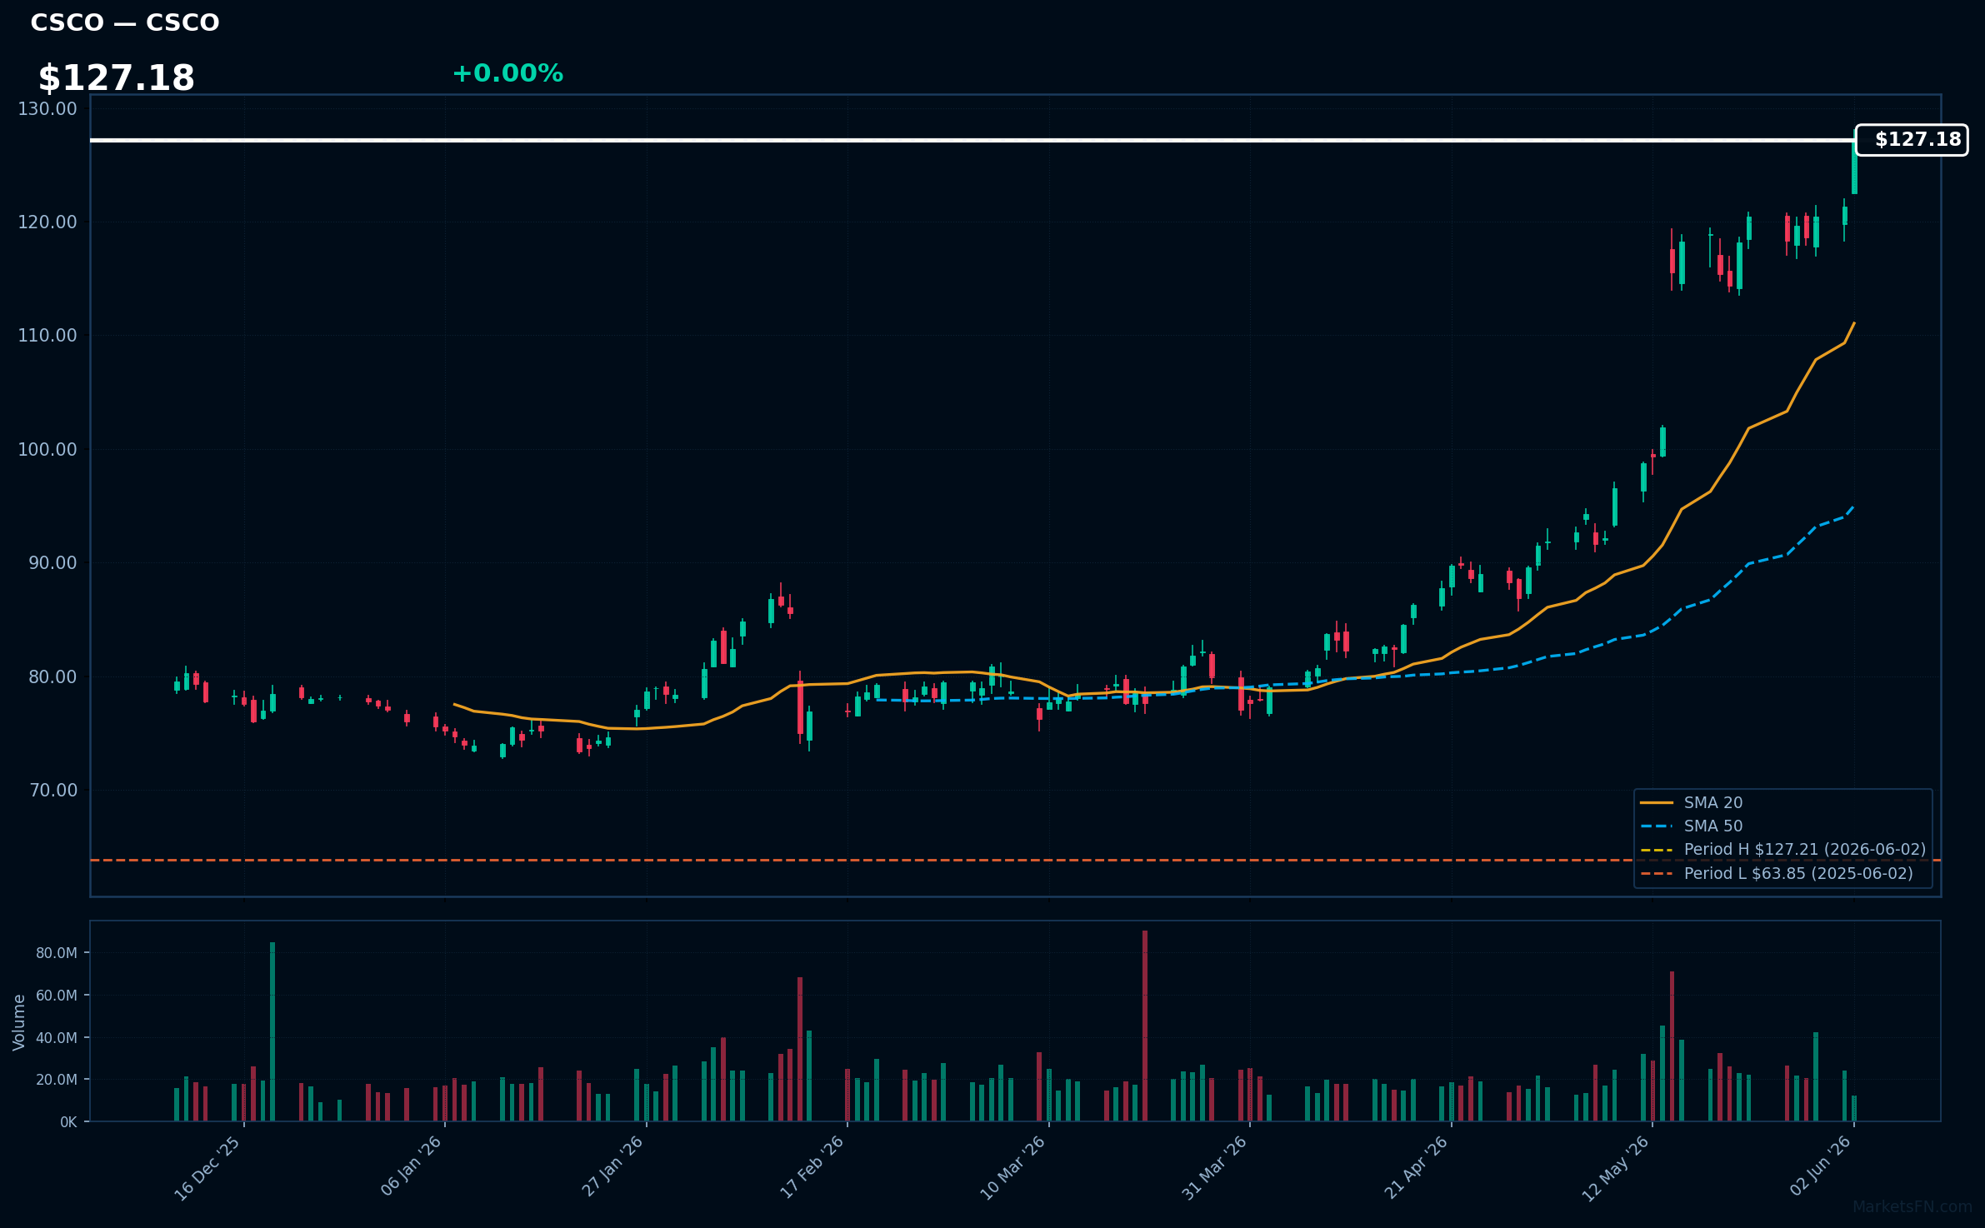Viewport: 1985px width, 1228px height.
Task: Click the CSCO — CSCO chart title
Action: (125, 22)
